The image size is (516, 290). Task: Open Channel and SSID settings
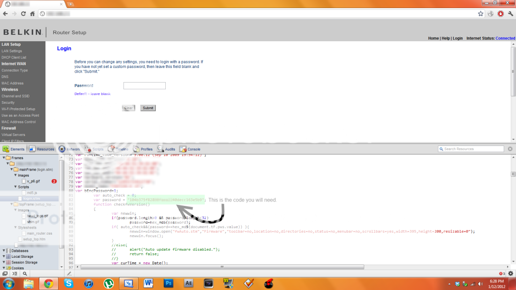tap(16, 96)
